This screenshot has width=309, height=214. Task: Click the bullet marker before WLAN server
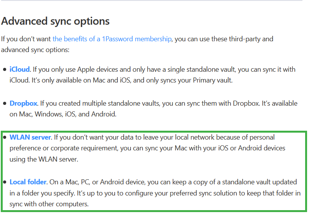5,137
